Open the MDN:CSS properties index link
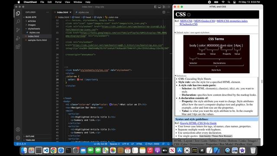The width and height of the screenshot is (277, 156). pyautogui.click(x=232, y=21)
